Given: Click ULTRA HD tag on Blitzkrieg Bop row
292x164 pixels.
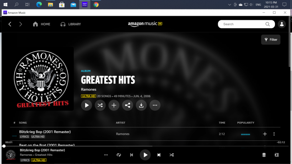Looking at the screenshot, I should (x=38, y=137).
